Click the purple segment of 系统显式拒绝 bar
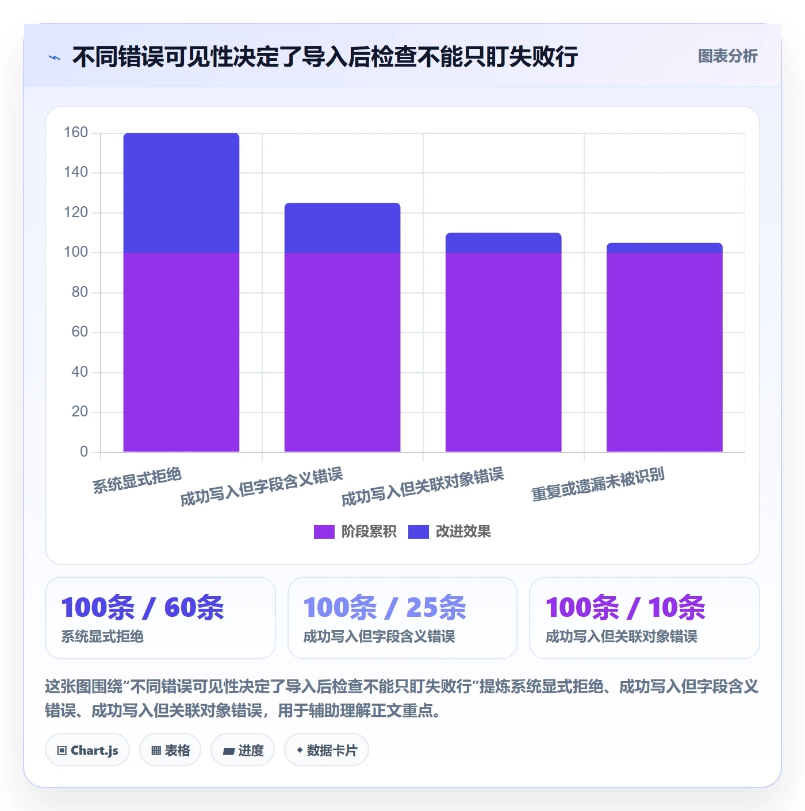The height and width of the screenshot is (811, 805). click(x=181, y=352)
